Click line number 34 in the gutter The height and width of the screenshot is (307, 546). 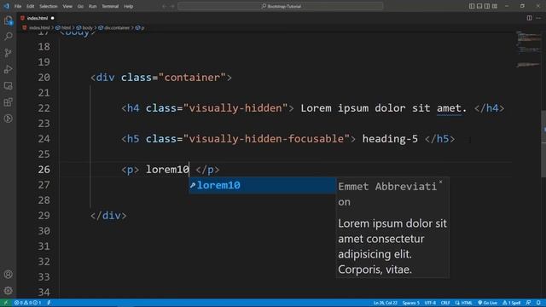tap(44, 292)
